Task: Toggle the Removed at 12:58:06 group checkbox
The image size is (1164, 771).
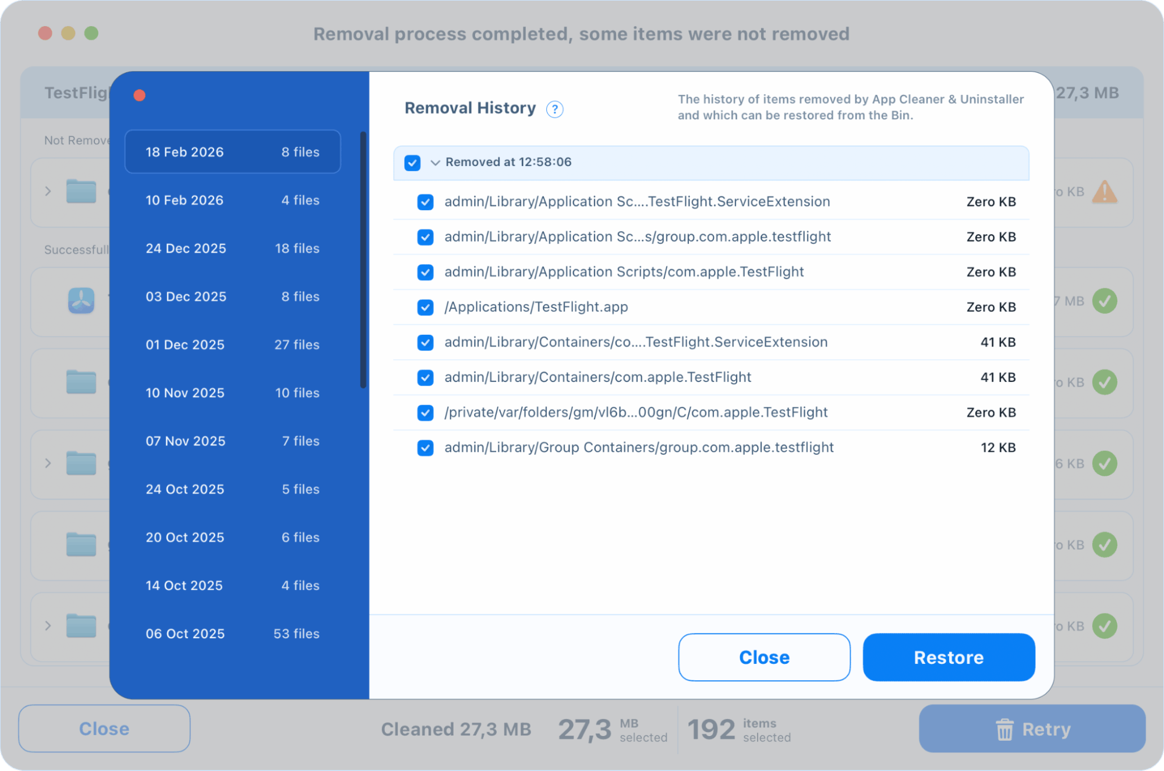Action: [412, 162]
